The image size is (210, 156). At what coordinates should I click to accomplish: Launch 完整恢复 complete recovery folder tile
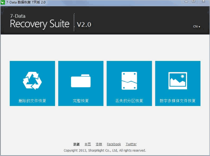click(x=81, y=83)
